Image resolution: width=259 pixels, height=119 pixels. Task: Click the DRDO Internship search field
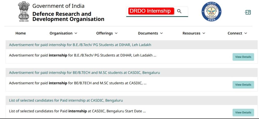pos(151,11)
